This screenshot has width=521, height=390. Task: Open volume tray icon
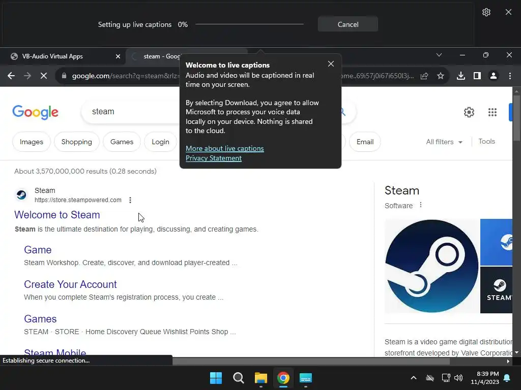[x=458, y=378]
